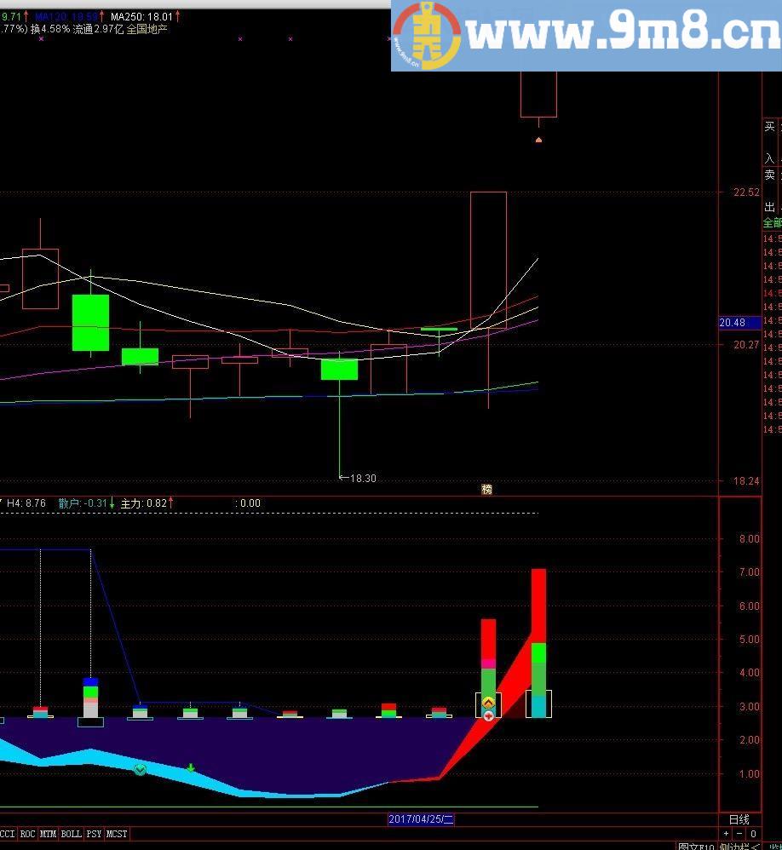Click the green down-arrow marker in the indicator
782x850 pixels.
coord(190,767)
